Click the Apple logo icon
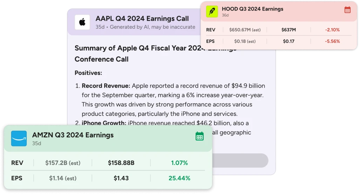 tap(82, 22)
